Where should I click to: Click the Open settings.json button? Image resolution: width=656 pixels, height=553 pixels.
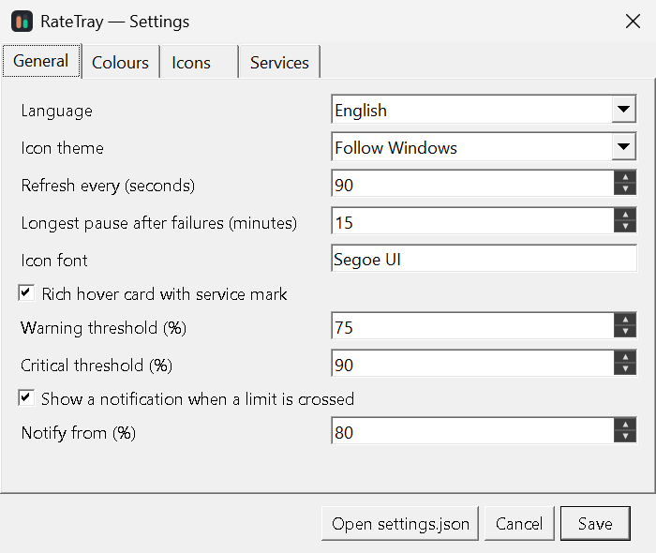(x=400, y=523)
